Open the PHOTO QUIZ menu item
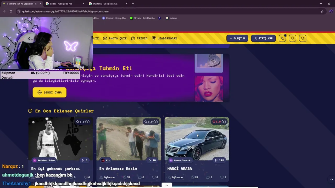Image resolution: width=335 pixels, height=188 pixels. tap(115, 38)
